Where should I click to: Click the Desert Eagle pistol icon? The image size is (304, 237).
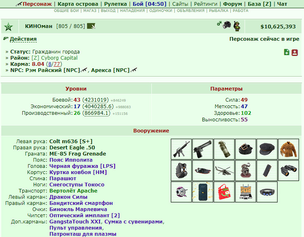point(203,149)
